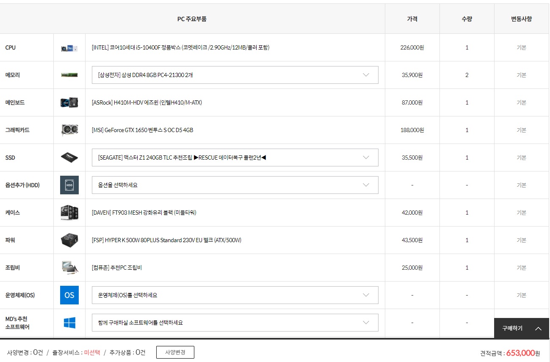Click the mainboard price 87,000원
The height and width of the screenshot is (362, 550).
click(412, 102)
